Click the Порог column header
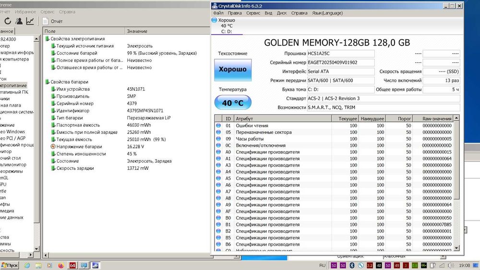 (x=399, y=118)
